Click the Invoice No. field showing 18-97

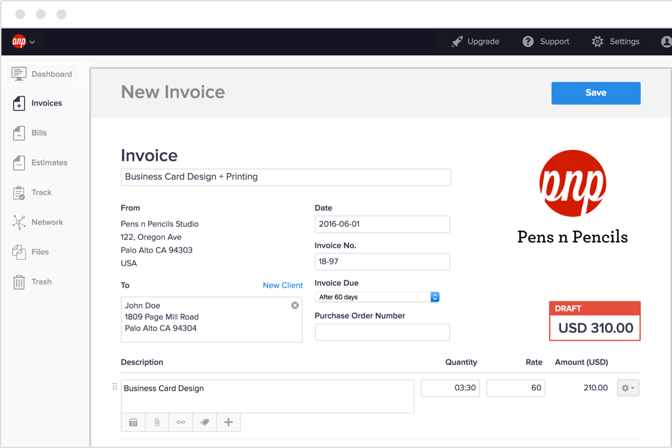382,262
